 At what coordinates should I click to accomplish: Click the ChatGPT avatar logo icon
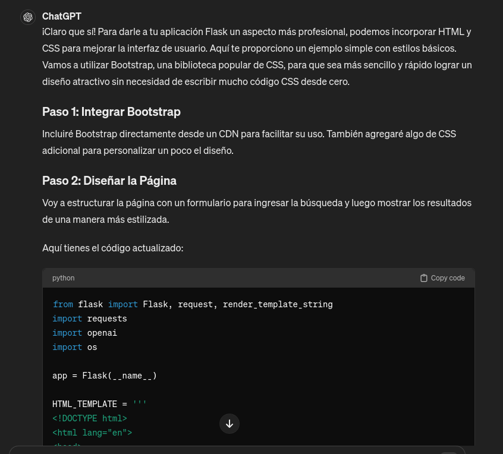click(28, 17)
